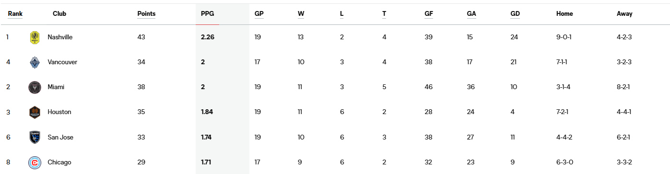Open the San Jose Earthquakes crest

click(35, 138)
